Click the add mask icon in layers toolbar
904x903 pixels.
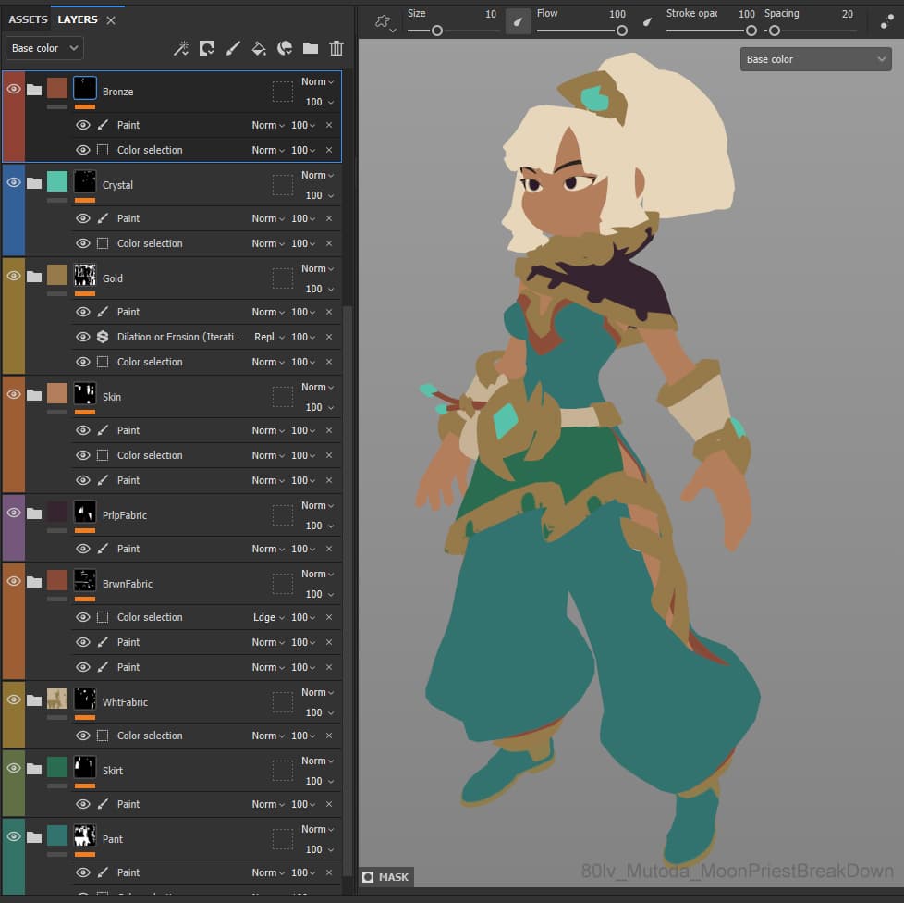point(207,48)
